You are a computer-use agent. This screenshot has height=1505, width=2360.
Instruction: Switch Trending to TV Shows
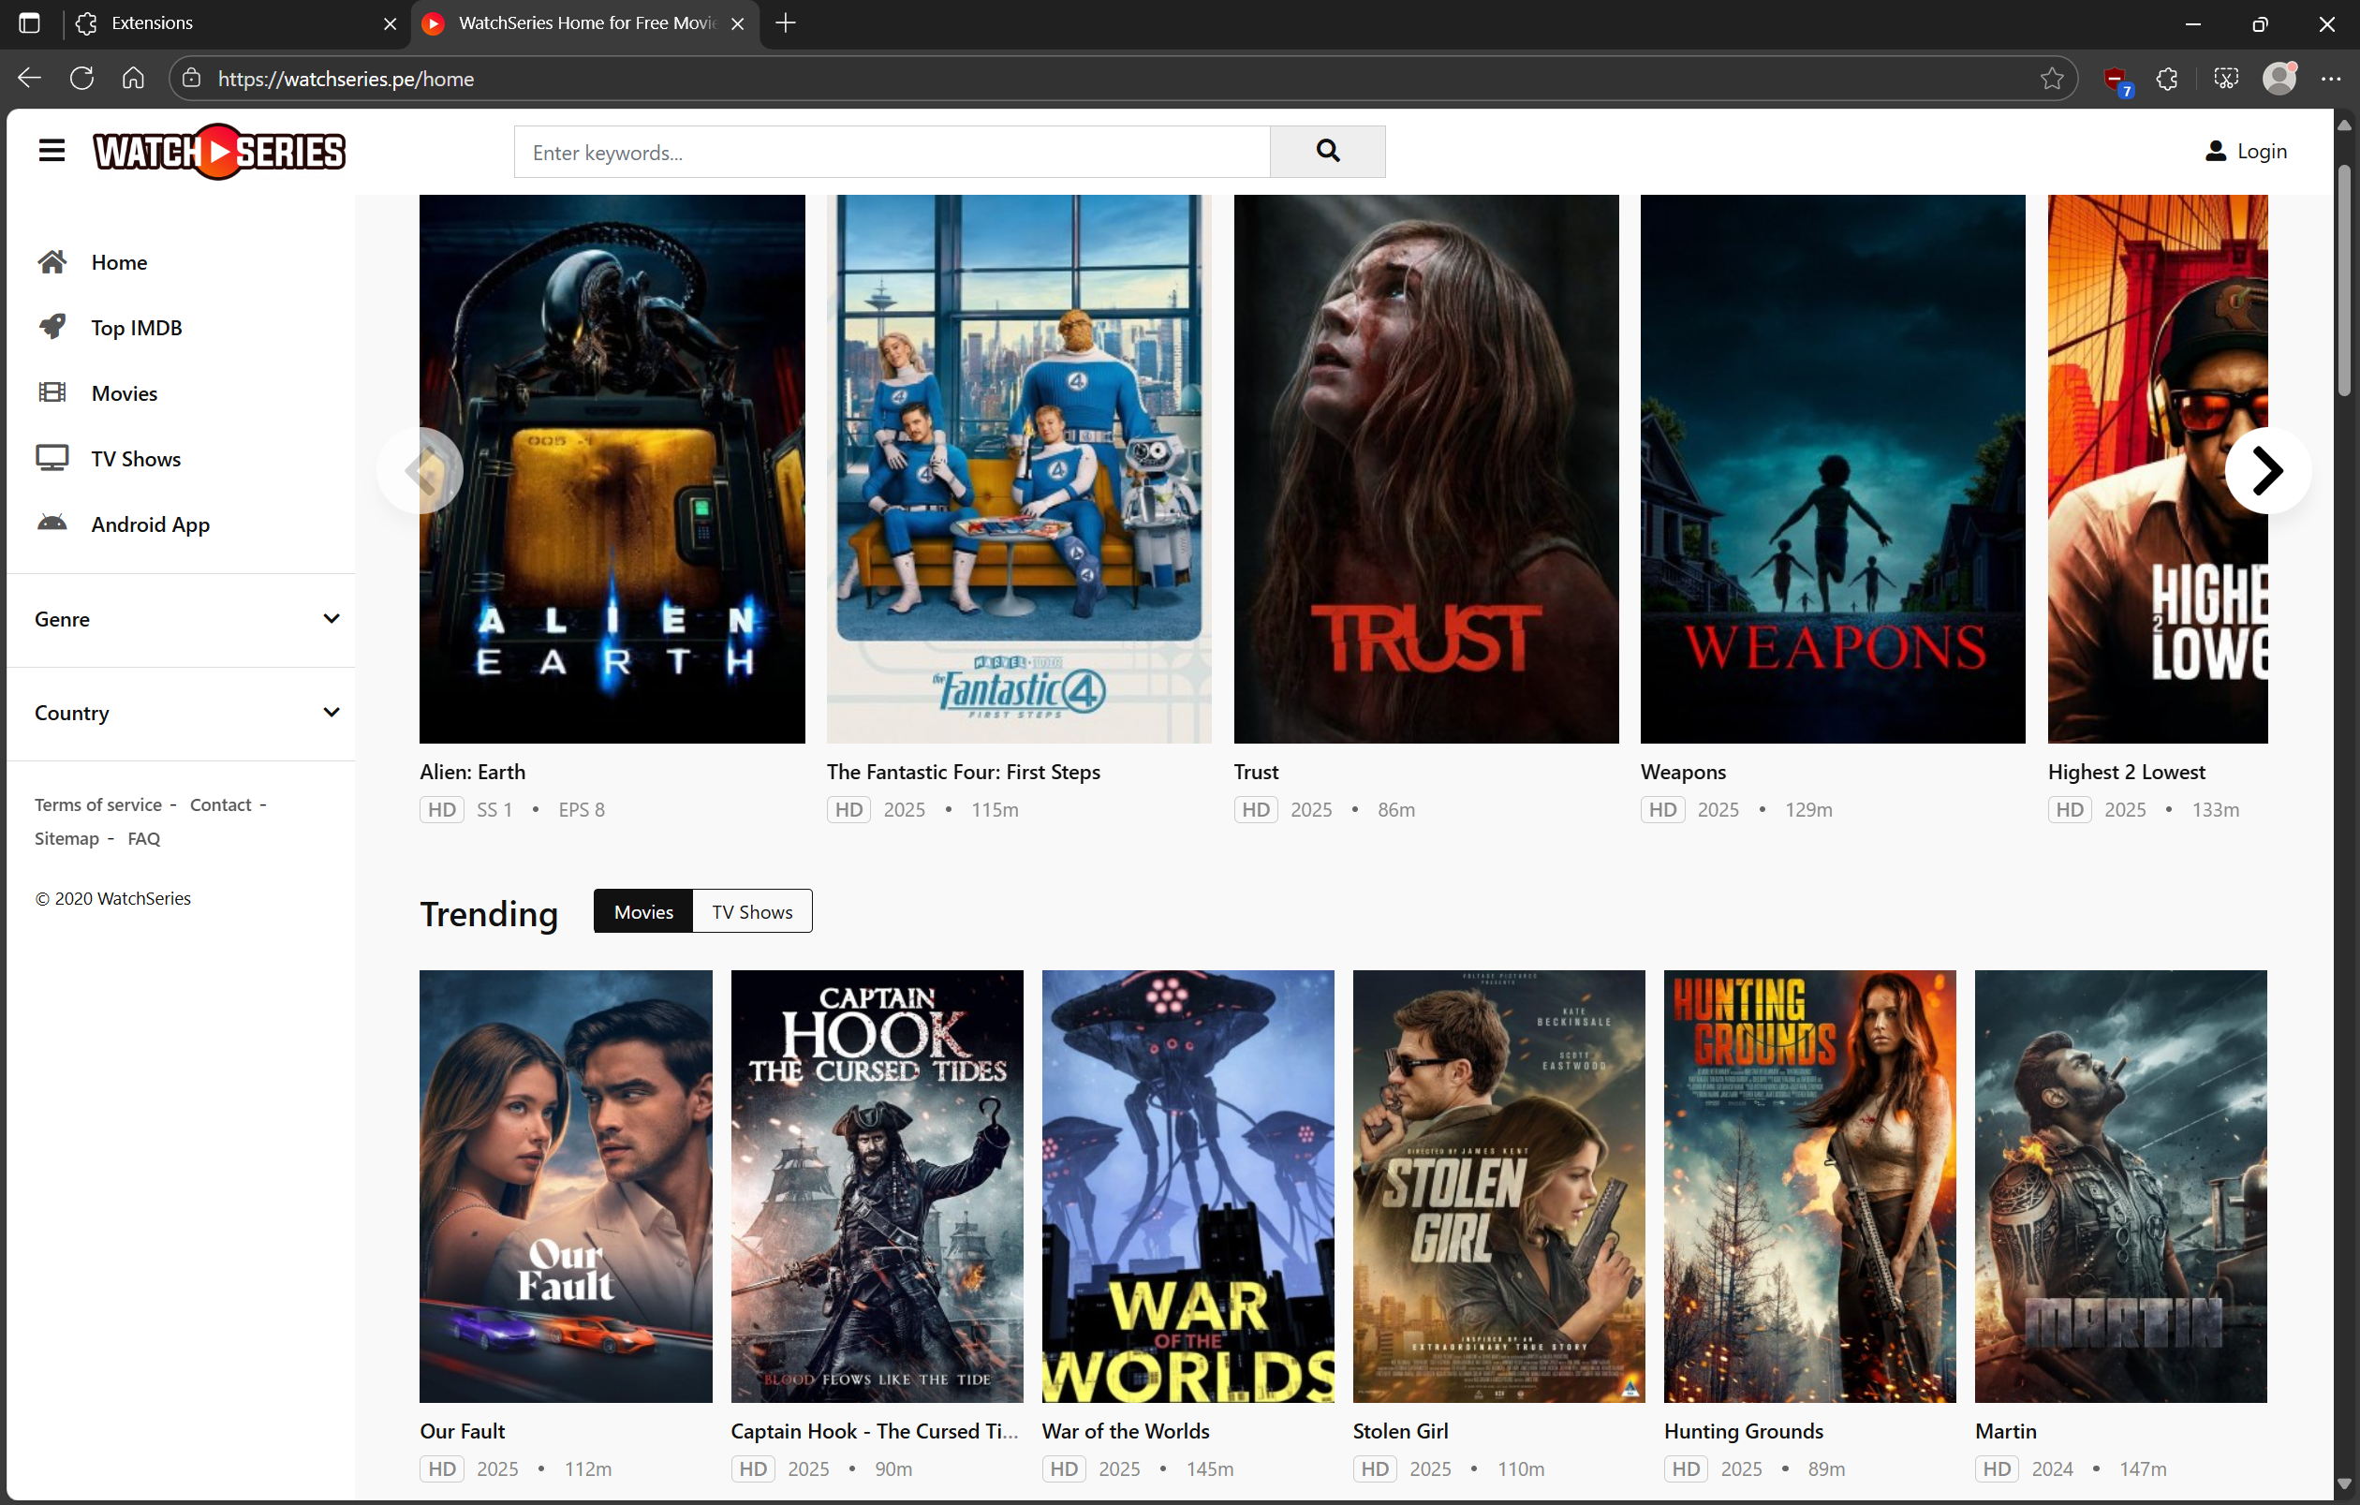click(x=752, y=911)
